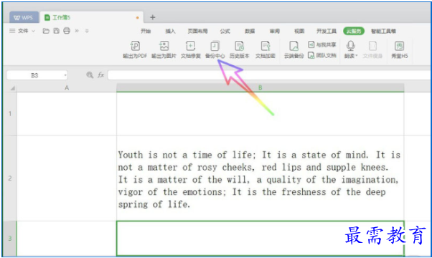Switch to the WPS home tab
Image resolution: width=432 pixels, height=258 pixels.
23,18
